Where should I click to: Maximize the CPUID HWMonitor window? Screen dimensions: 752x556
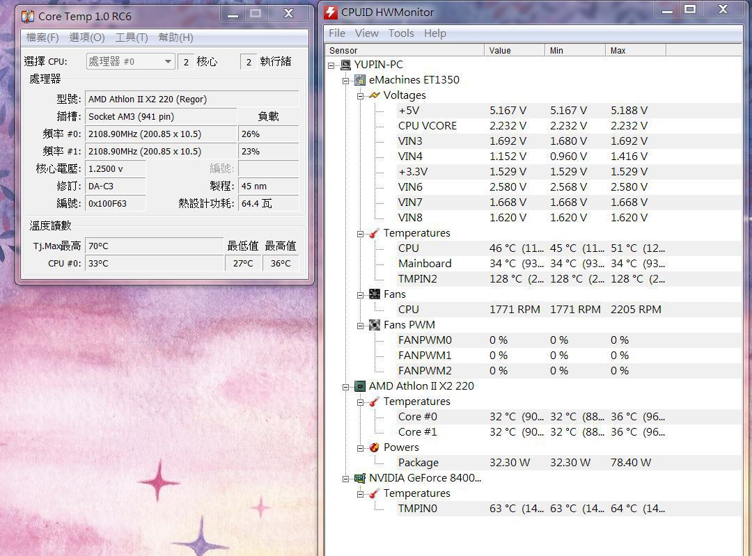[690, 9]
